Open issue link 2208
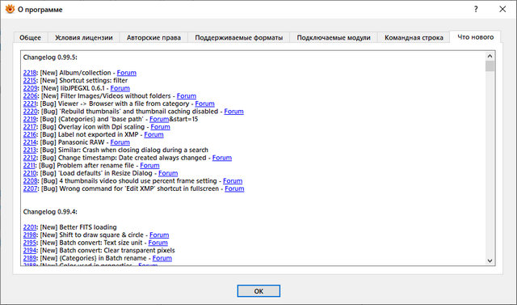Viewport: 517px width, 305px height. tap(30, 181)
